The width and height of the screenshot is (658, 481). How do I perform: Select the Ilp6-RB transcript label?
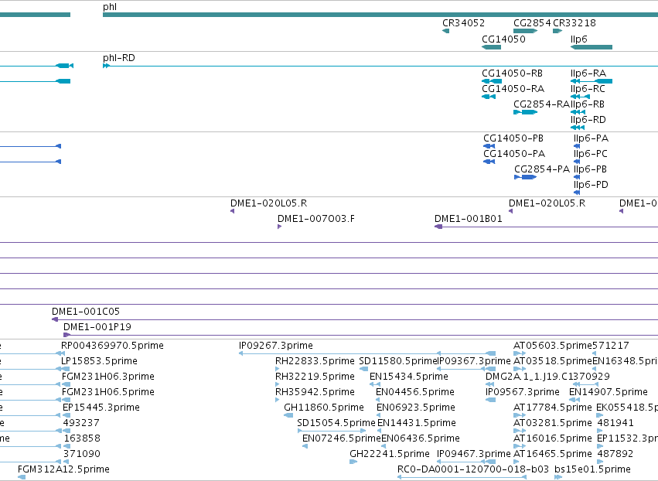click(588, 104)
